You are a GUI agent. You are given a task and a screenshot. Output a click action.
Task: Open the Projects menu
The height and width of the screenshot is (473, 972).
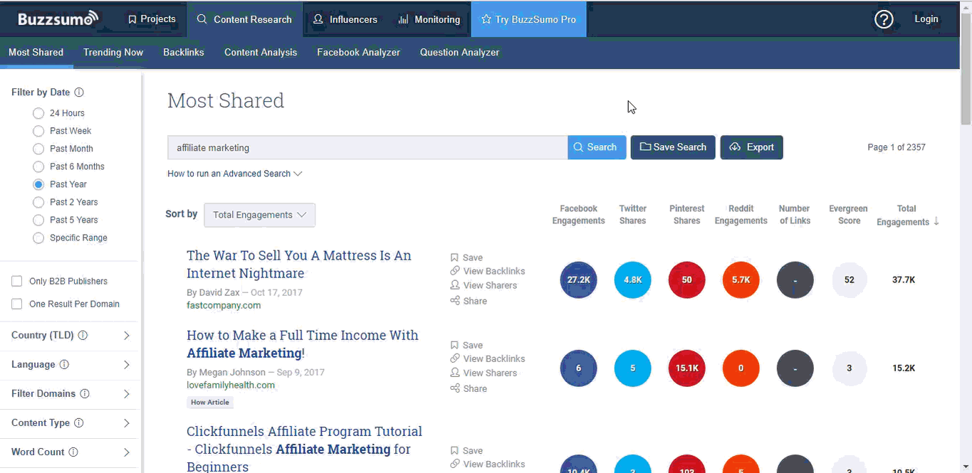(151, 19)
